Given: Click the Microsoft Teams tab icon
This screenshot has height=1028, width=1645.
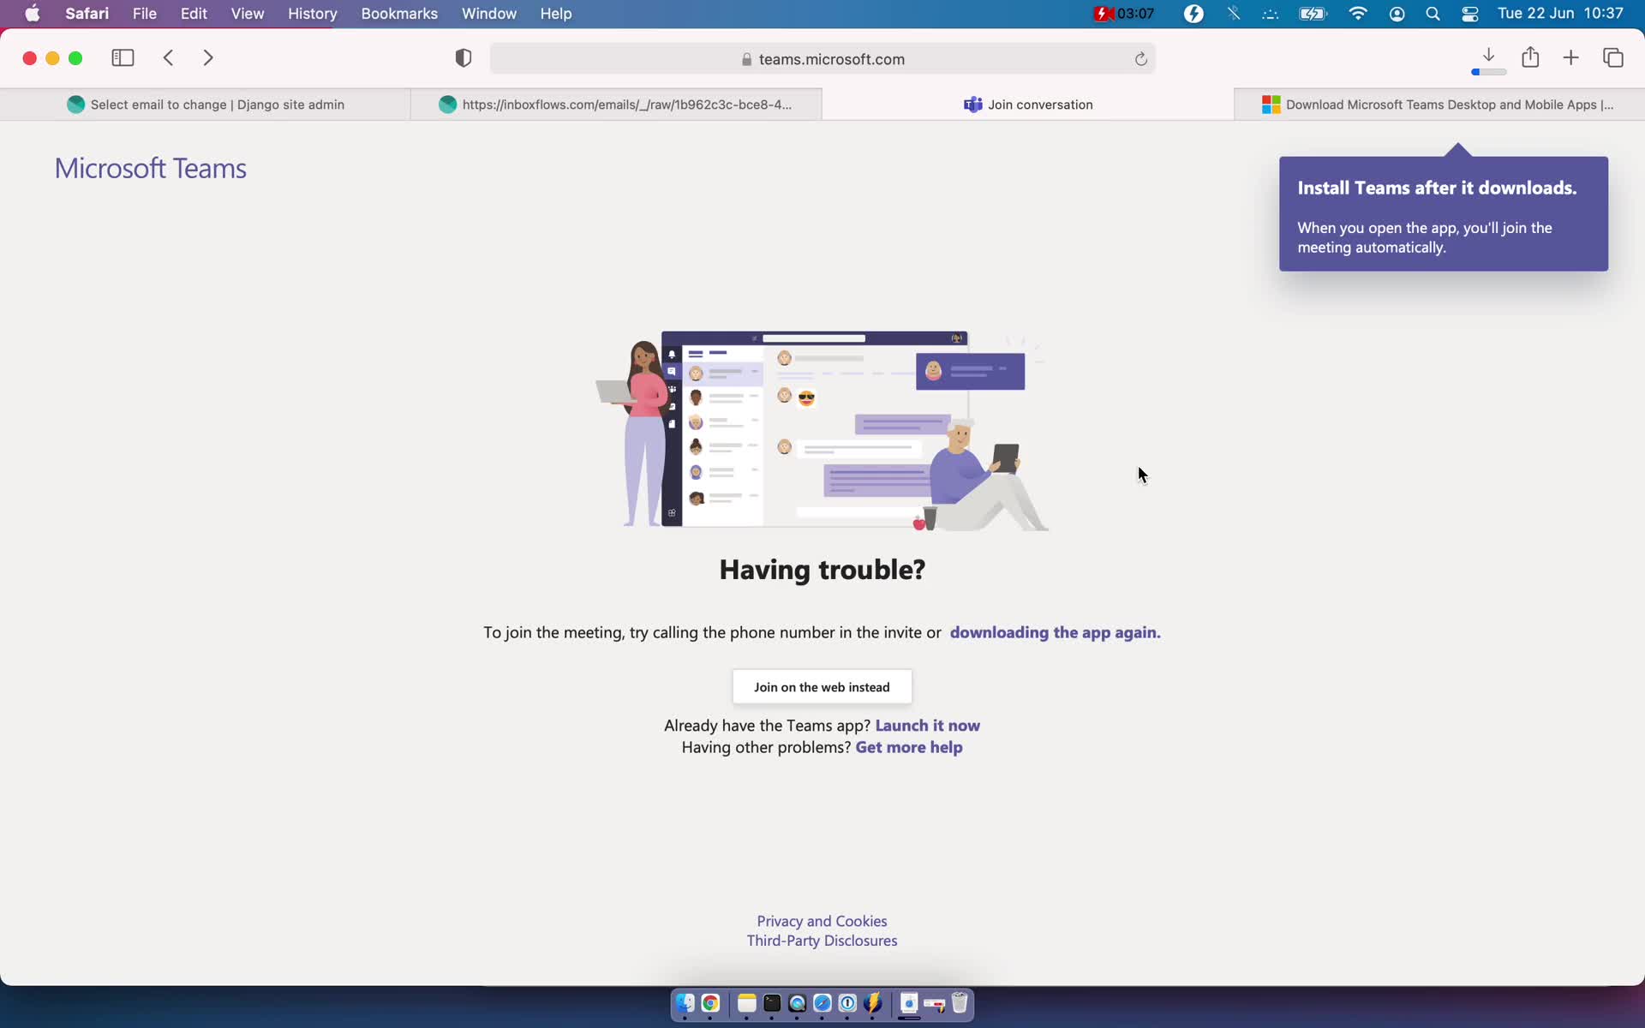Looking at the screenshot, I should click(x=972, y=105).
